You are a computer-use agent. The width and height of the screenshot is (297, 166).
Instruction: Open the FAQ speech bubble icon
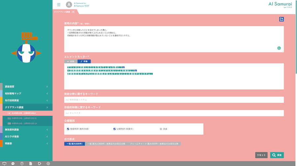[13, 163]
